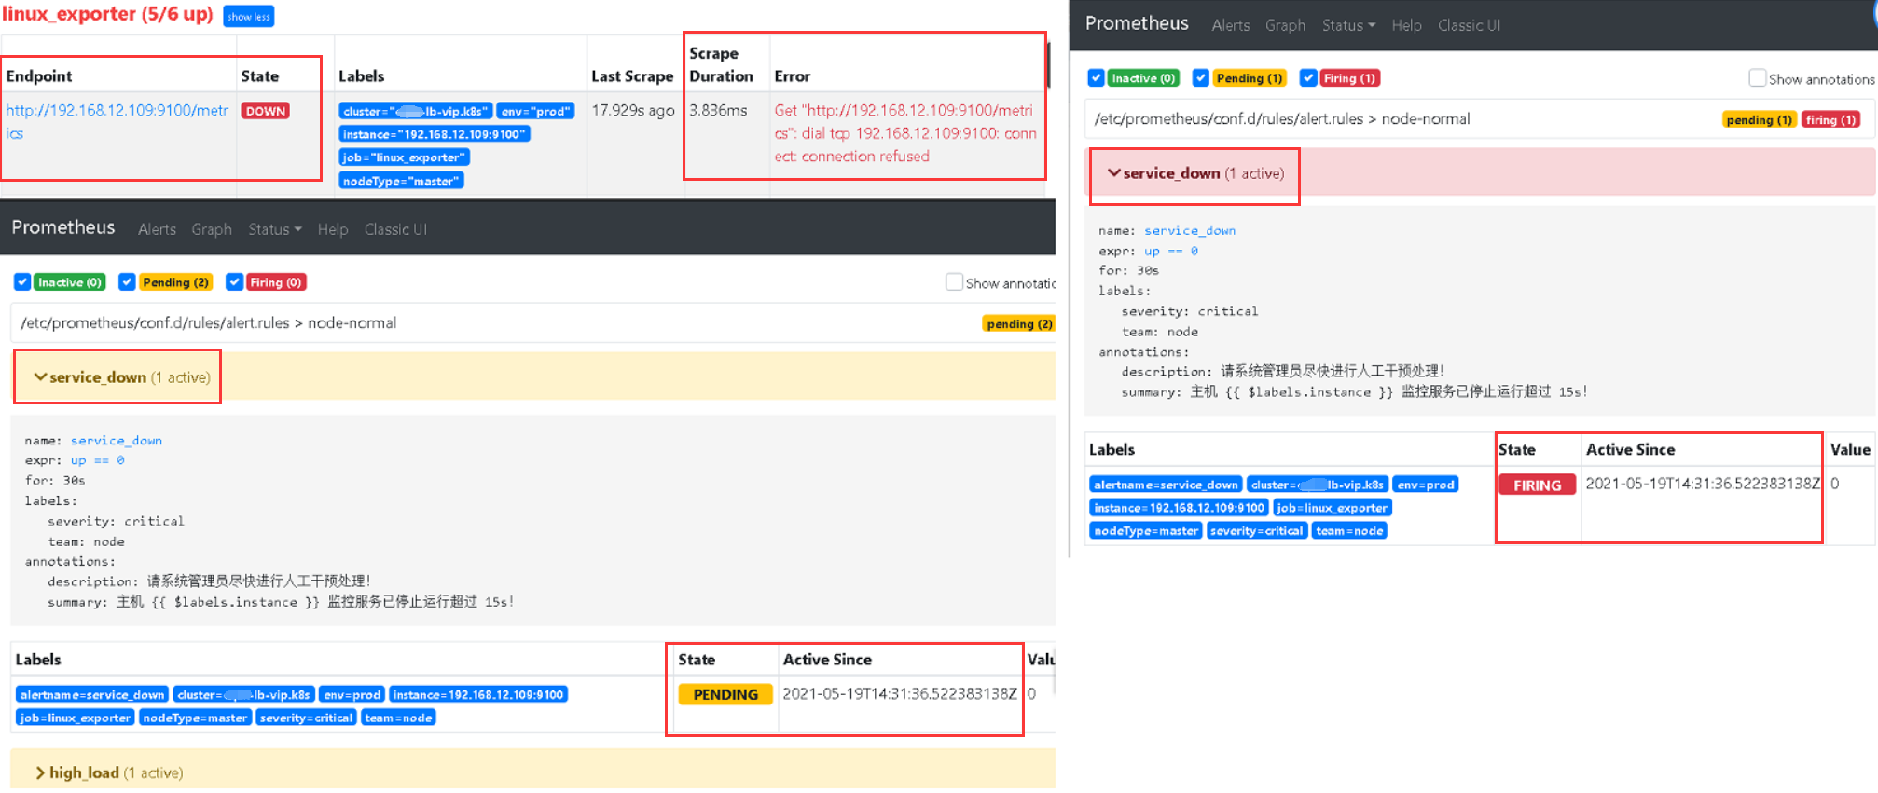Click 'up == 0' expression link in left panel
1878x793 pixels.
click(x=98, y=460)
